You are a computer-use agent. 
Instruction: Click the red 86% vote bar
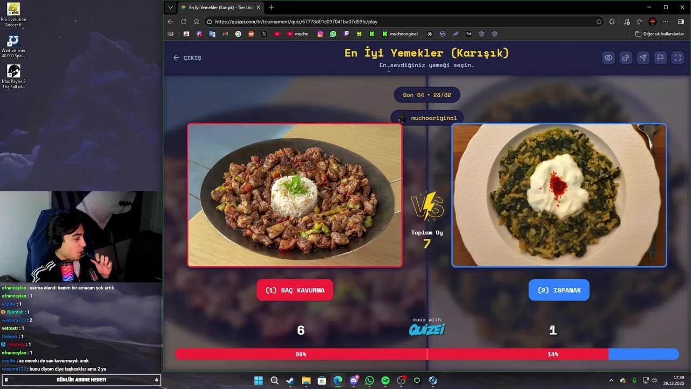pyautogui.click(x=391, y=354)
